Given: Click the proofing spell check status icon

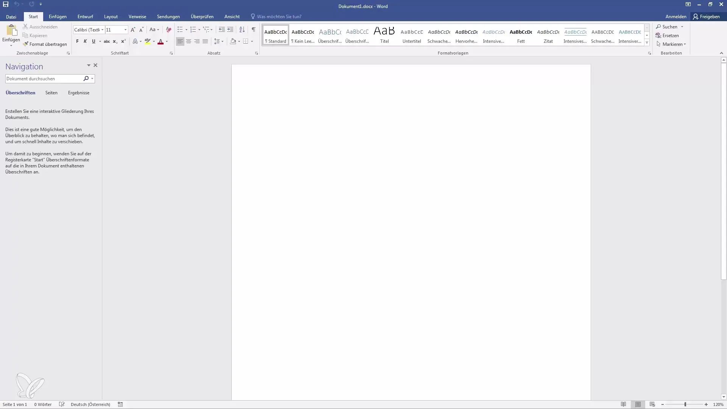Looking at the screenshot, I should coord(62,404).
